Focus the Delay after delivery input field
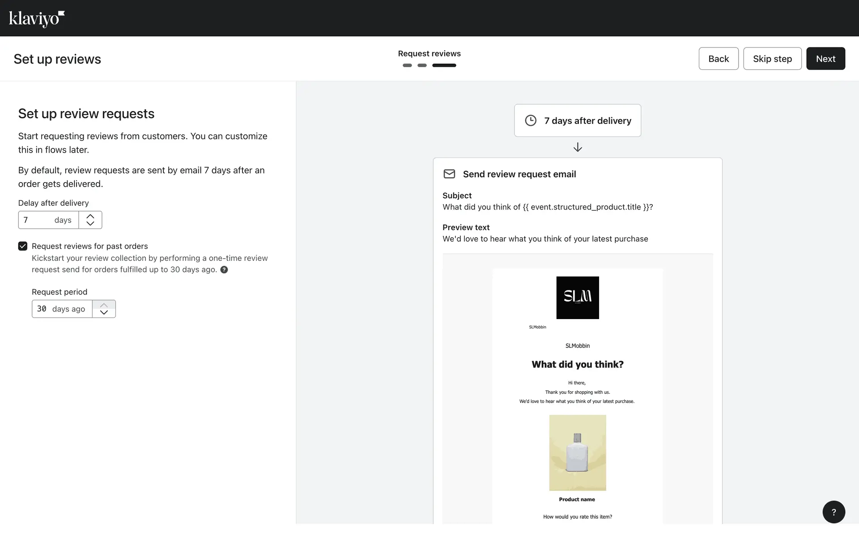The height and width of the screenshot is (537, 859). (38, 220)
